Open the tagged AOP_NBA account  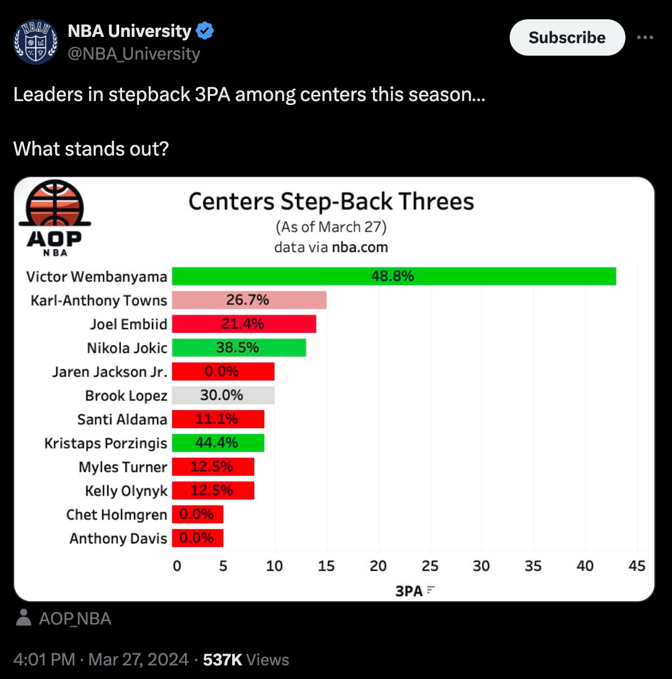[x=75, y=618]
